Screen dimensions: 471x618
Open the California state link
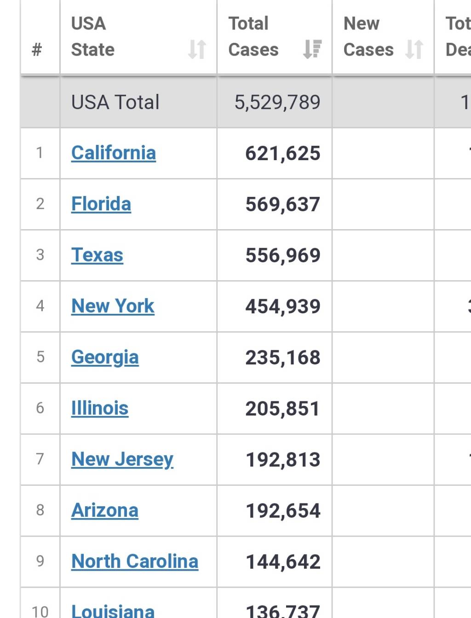(114, 153)
